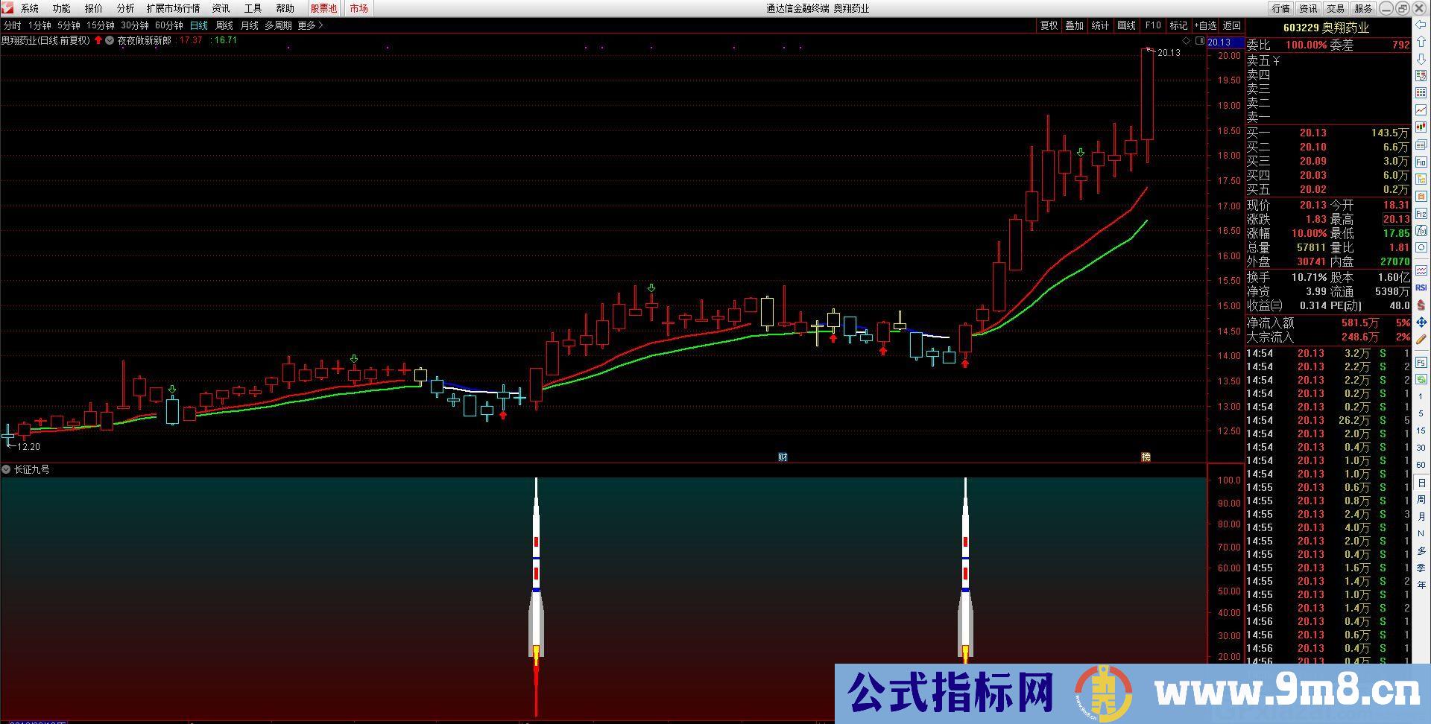1431x724 pixels.
Task: Toggle 60-minute period in right sidebar
Action: [1421, 465]
